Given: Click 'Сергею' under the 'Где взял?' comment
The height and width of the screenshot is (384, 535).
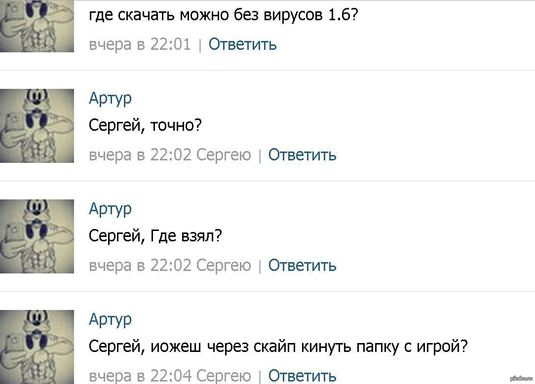Looking at the screenshot, I should click(x=224, y=266).
